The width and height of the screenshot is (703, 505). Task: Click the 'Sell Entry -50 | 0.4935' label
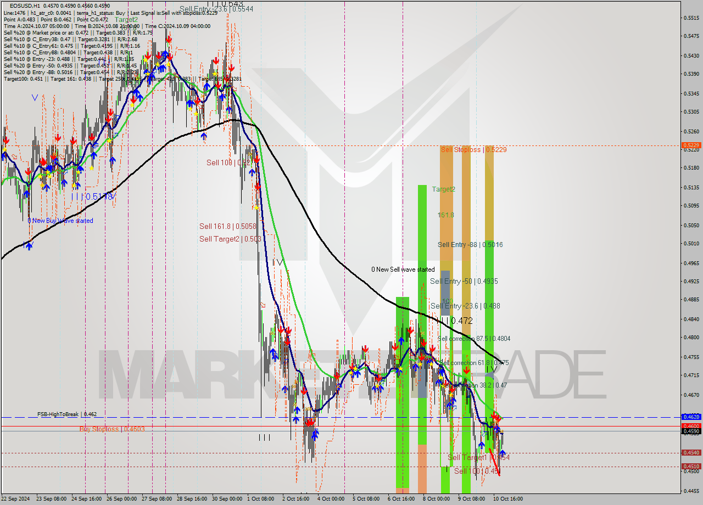[x=464, y=281]
